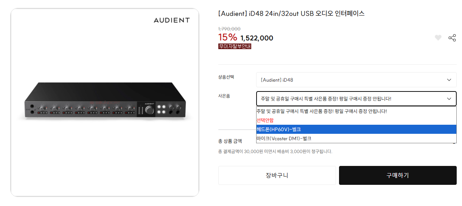Viewport: 462px width, 206px height.
Task: Click the 사은품 field label
Action: (224, 96)
